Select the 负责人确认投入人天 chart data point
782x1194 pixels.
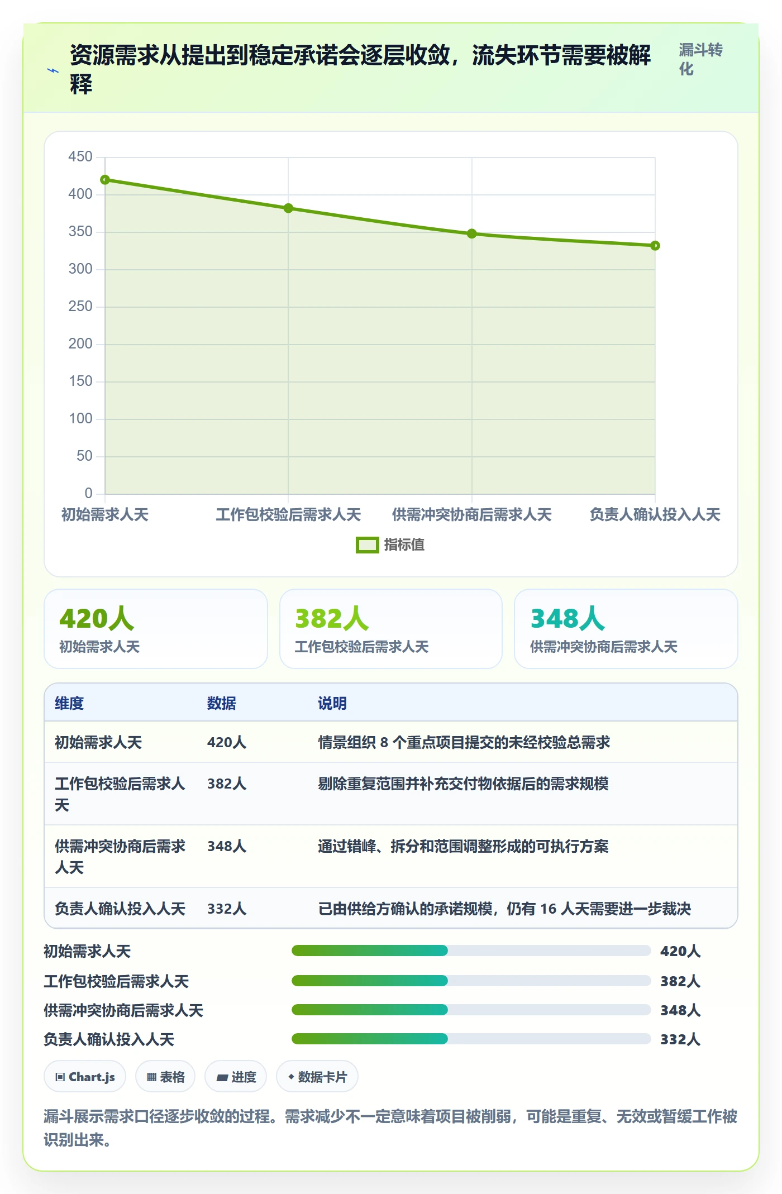pyautogui.click(x=655, y=246)
